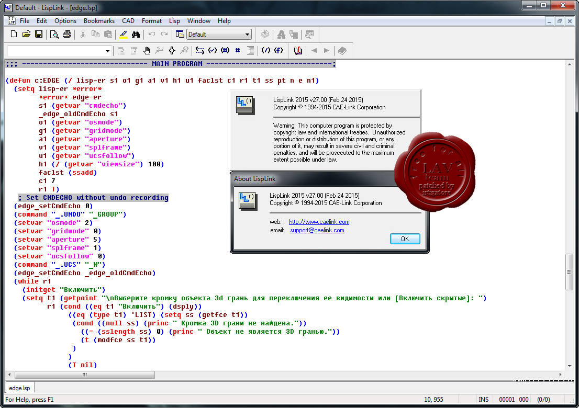Viewport: 579px width, 408px height.
Task: Click the dotted bracket selection icon
Action: (200, 51)
